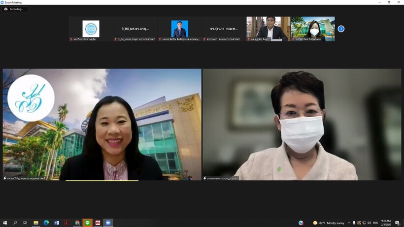The image size is (404, 227).
Task: Click the woman's video on the left
Action: click(x=102, y=124)
